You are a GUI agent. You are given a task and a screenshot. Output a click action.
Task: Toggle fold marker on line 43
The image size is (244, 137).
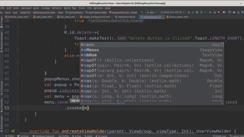coord(18,50)
